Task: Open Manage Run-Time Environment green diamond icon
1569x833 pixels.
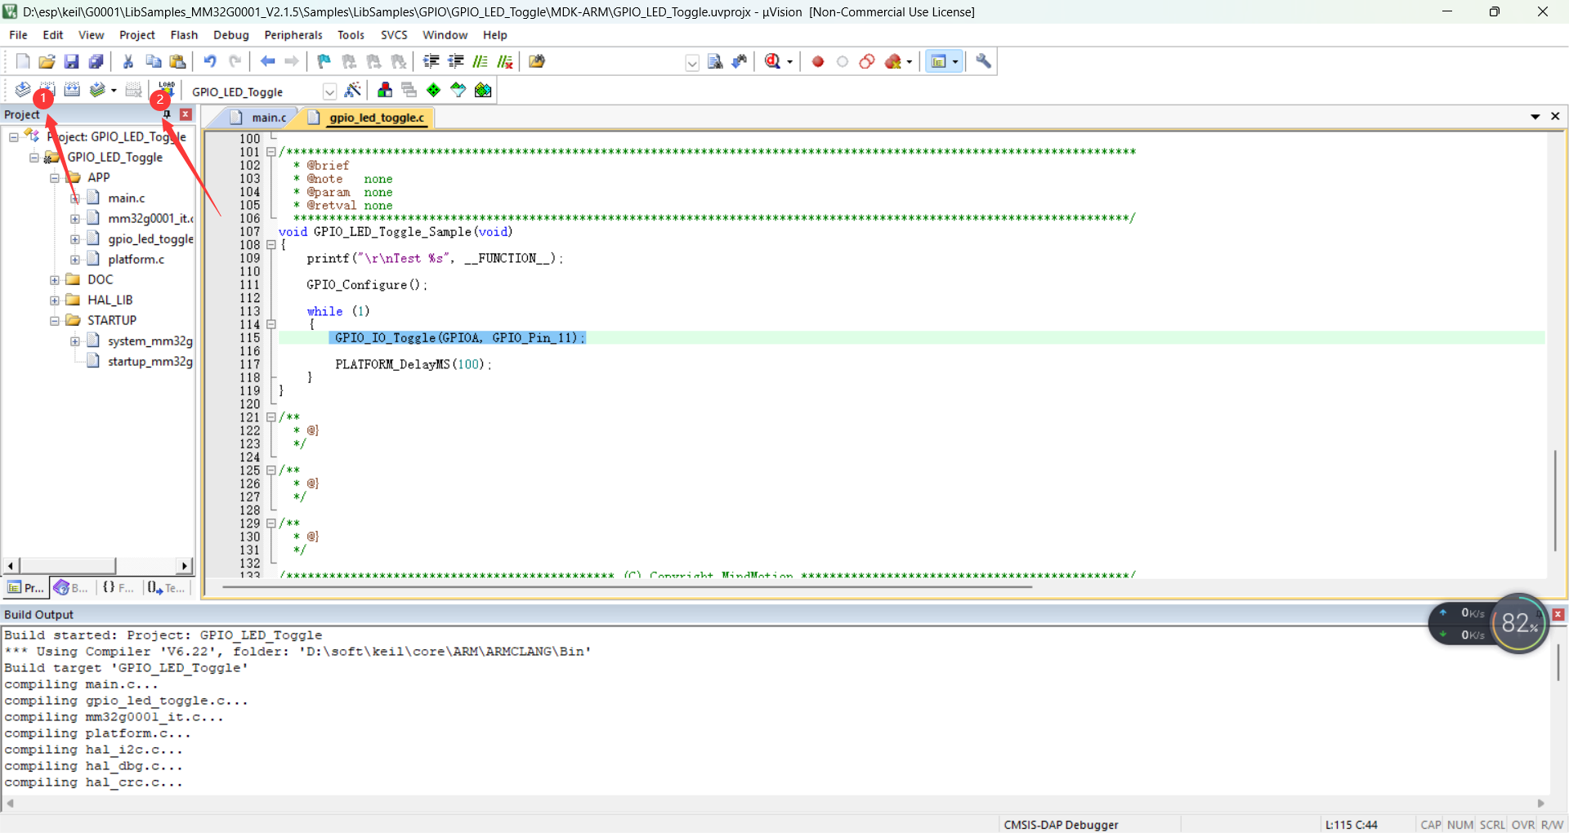Action: click(433, 91)
